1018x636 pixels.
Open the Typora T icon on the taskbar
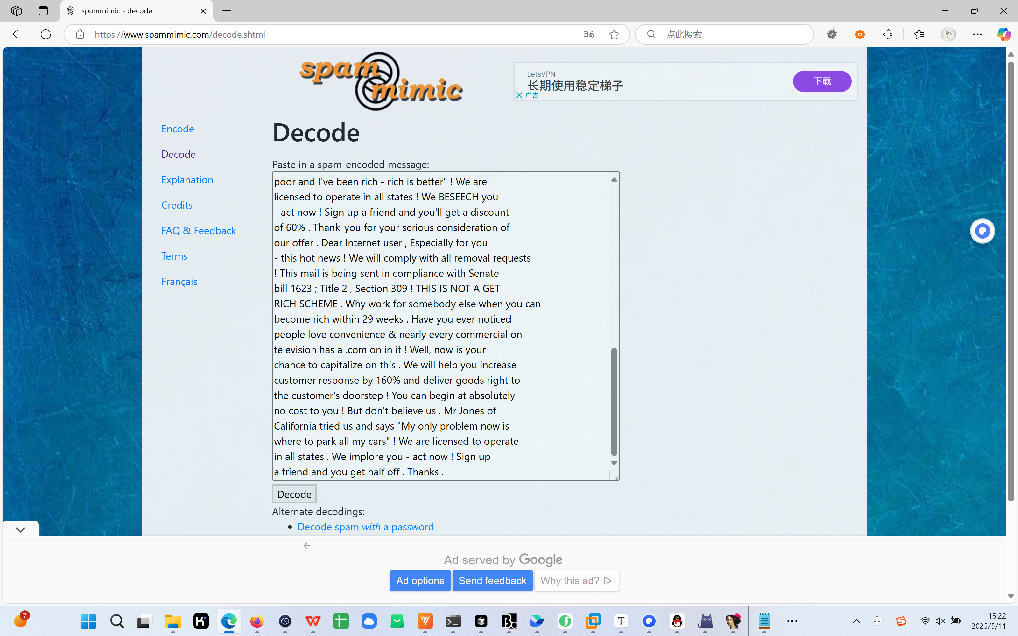click(x=621, y=621)
